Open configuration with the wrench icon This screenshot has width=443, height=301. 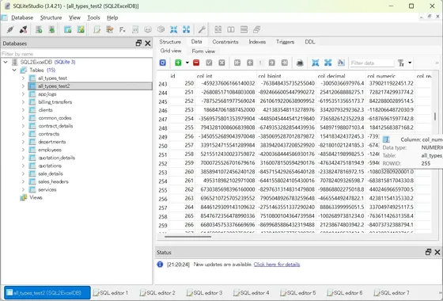[202, 29]
